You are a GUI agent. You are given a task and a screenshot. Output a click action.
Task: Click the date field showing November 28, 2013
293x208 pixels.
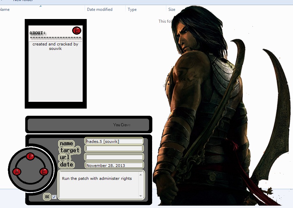click(114, 165)
